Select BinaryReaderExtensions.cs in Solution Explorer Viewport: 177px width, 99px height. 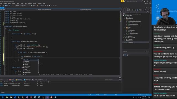[x=135, y=21]
